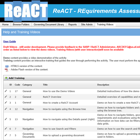
Task: Click 'Detailed instructions of how the demo' description
Action: point(118,91)
